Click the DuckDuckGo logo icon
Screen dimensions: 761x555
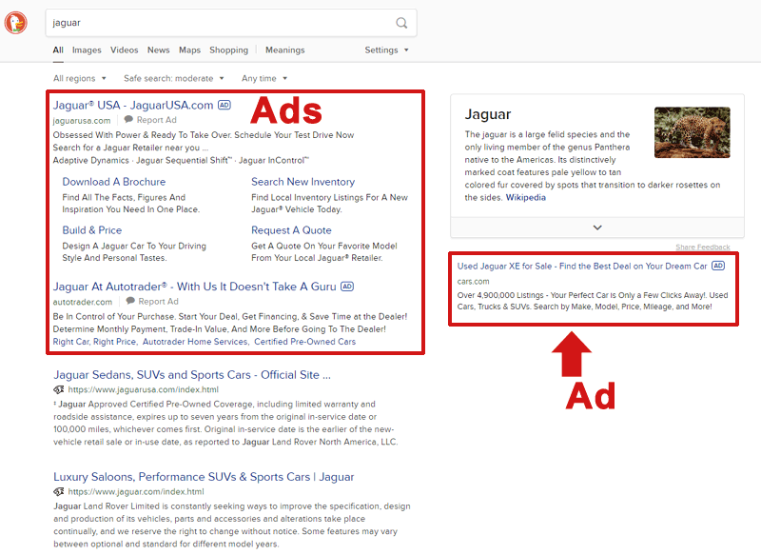(15, 23)
